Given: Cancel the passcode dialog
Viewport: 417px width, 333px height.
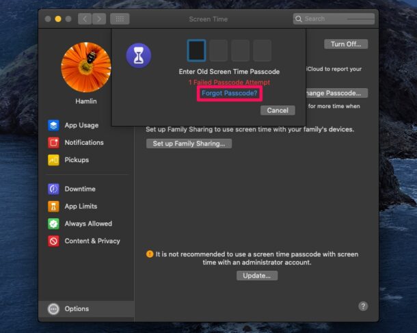Looking at the screenshot, I should [x=278, y=110].
